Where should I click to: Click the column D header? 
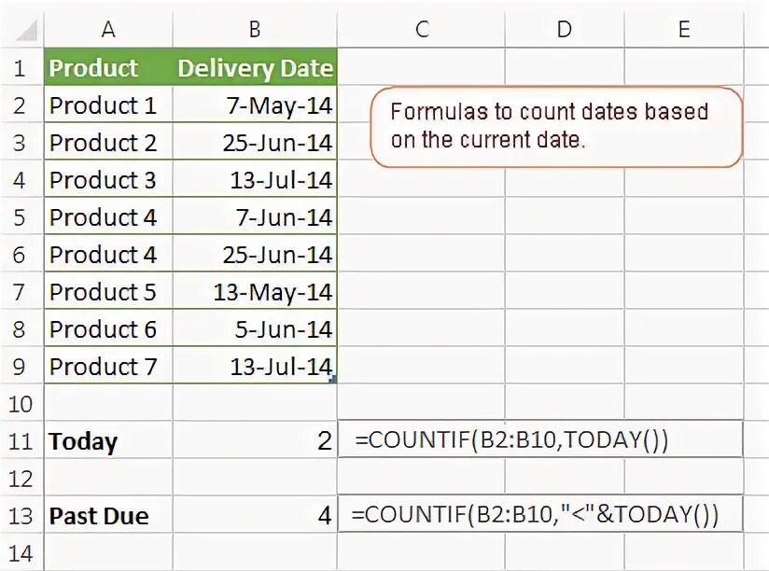click(x=564, y=30)
